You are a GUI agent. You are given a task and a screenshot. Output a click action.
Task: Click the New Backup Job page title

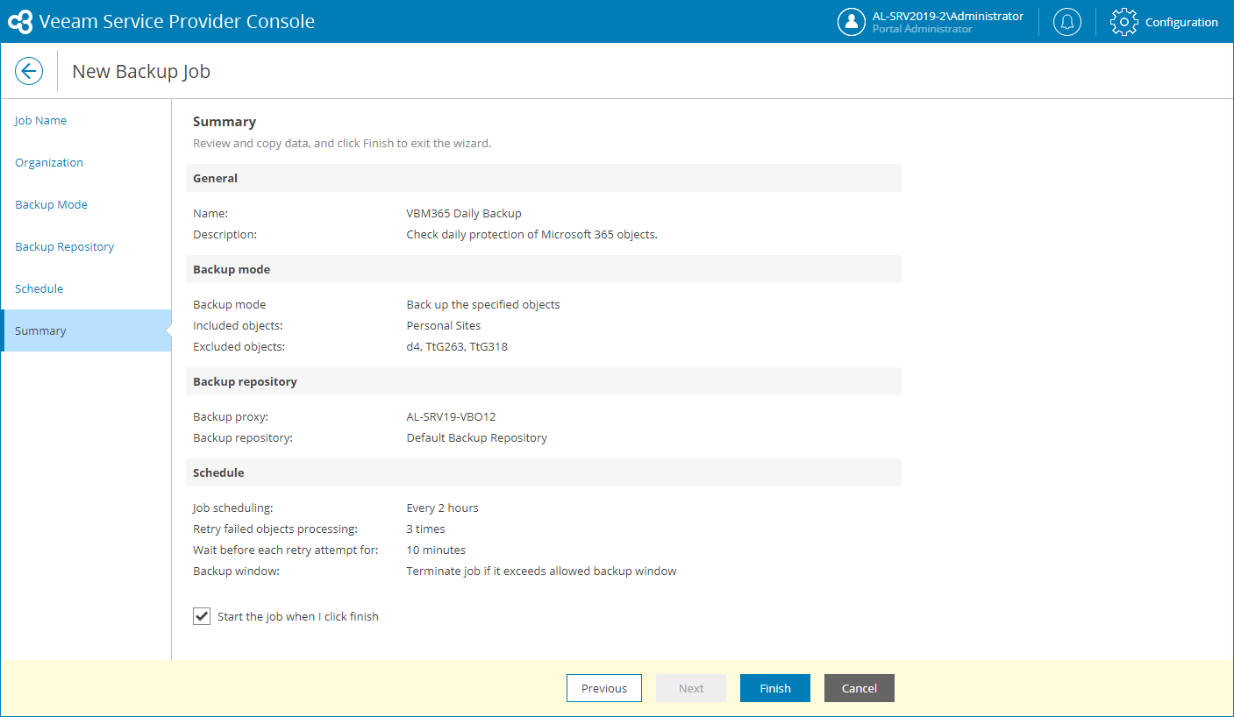(141, 71)
